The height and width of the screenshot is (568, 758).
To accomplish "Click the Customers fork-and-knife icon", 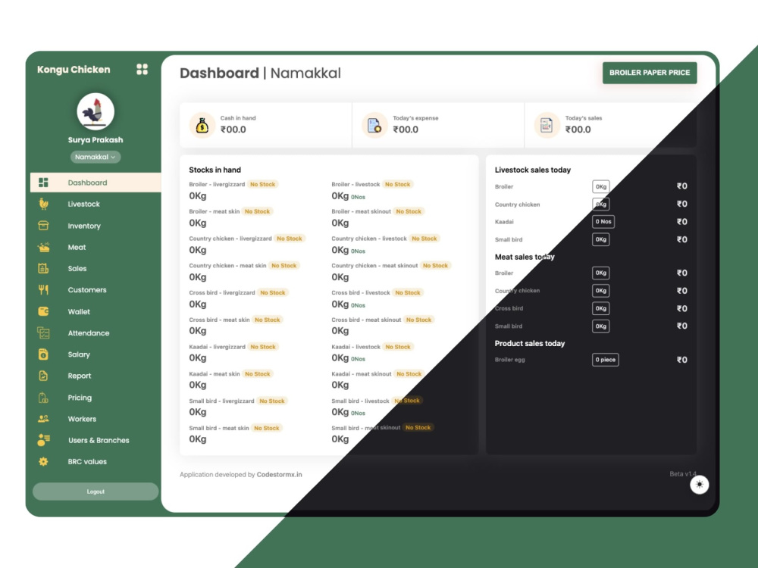I will (x=43, y=290).
